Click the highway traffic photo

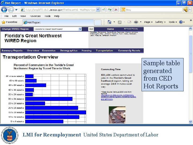[x=117, y=115]
